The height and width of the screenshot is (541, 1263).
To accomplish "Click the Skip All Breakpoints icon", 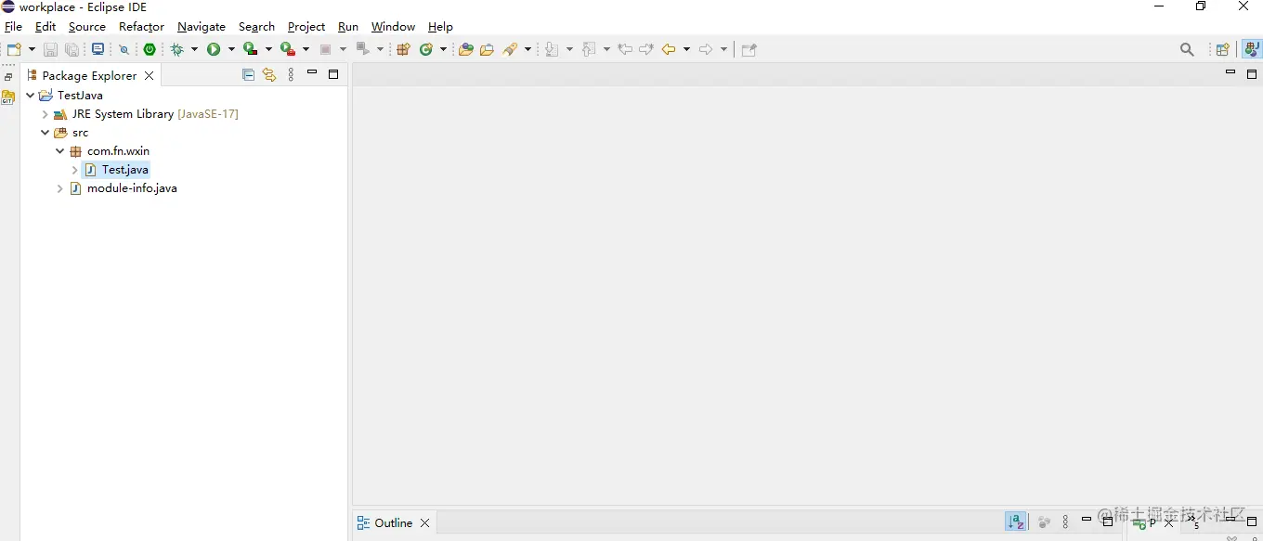I will click(124, 50).
